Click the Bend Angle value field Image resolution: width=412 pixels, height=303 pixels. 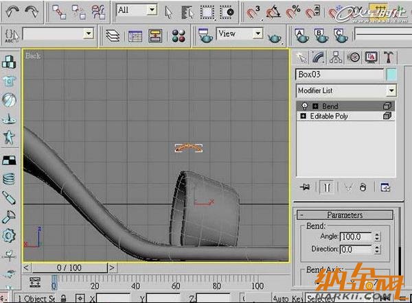point(355,237)
